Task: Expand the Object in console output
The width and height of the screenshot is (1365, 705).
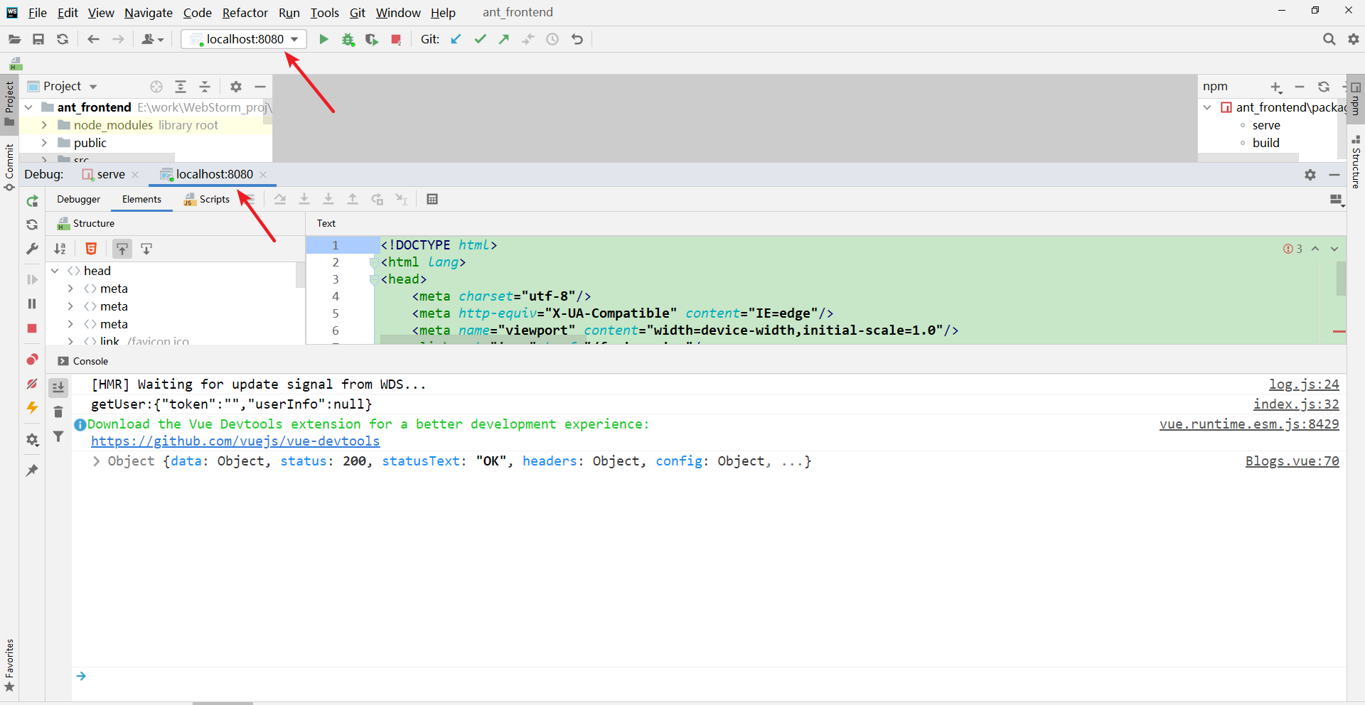Action: click(96, 461)
